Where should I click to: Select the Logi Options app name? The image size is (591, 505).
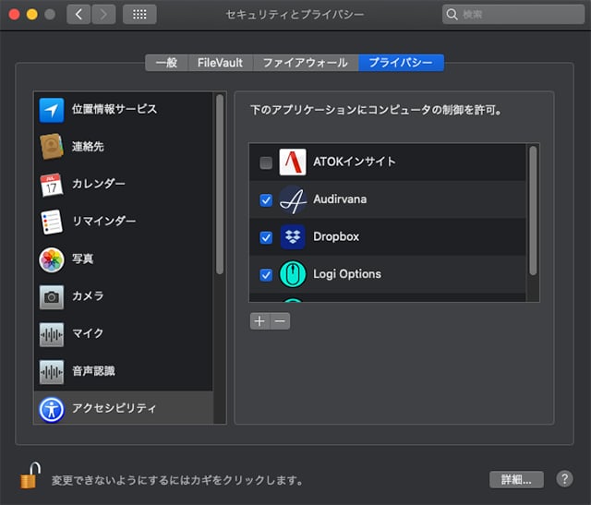pyautogui.click(x=347, y=274)
